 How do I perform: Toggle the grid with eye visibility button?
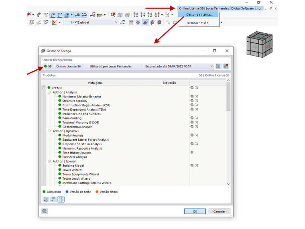click(x=67, y=15)
